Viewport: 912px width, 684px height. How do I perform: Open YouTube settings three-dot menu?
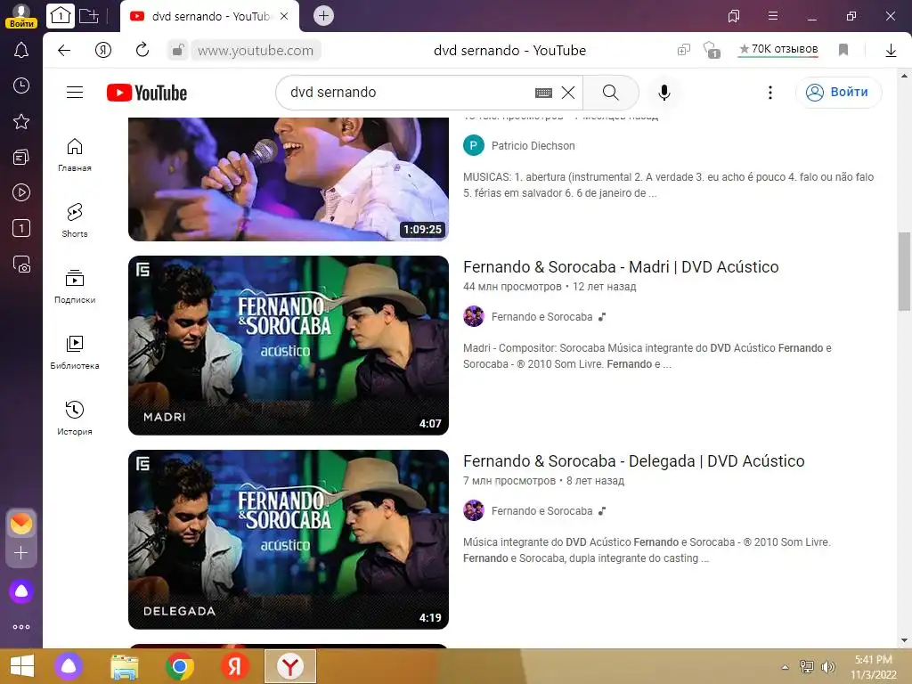click(x=770, y=93)
